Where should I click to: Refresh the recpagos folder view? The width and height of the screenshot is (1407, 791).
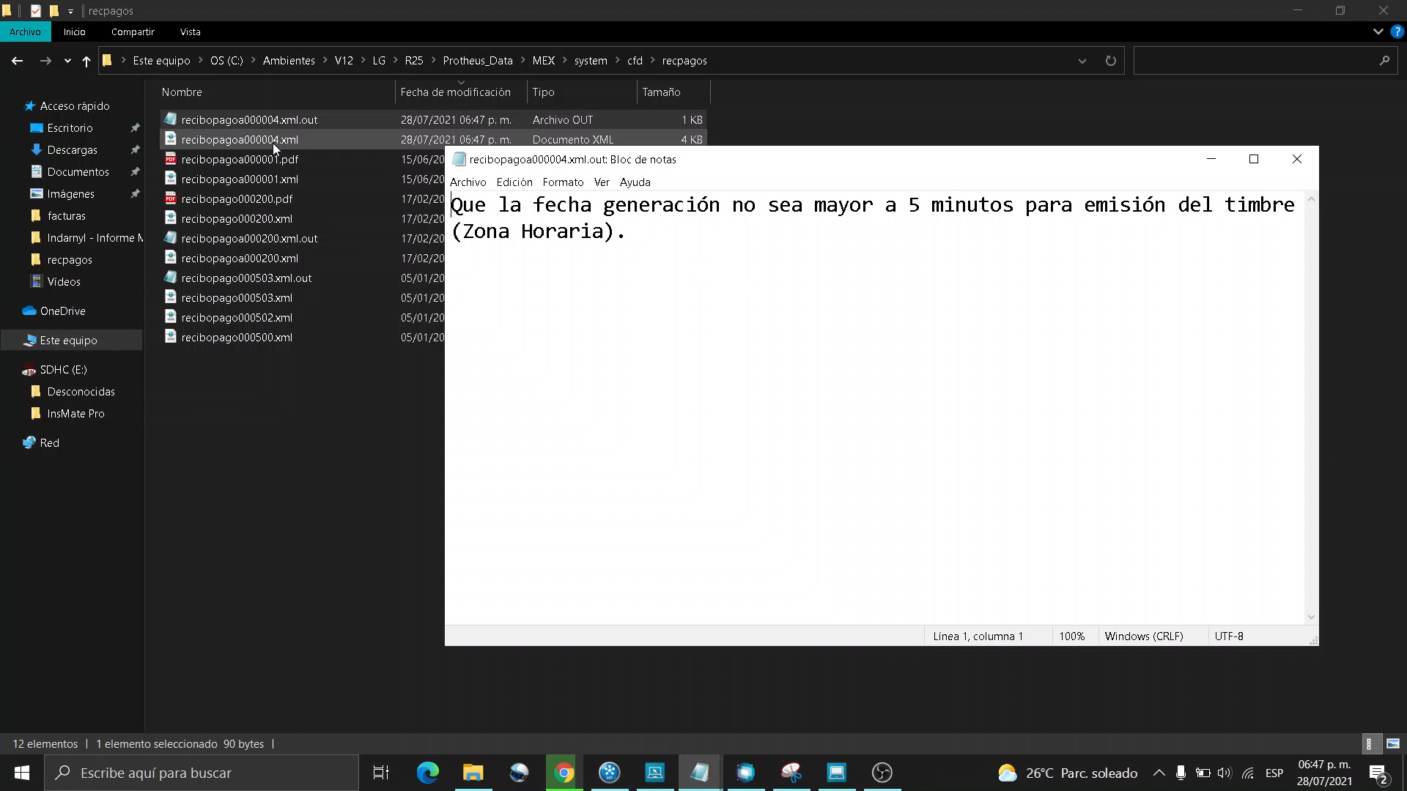tap(1110, 61)
